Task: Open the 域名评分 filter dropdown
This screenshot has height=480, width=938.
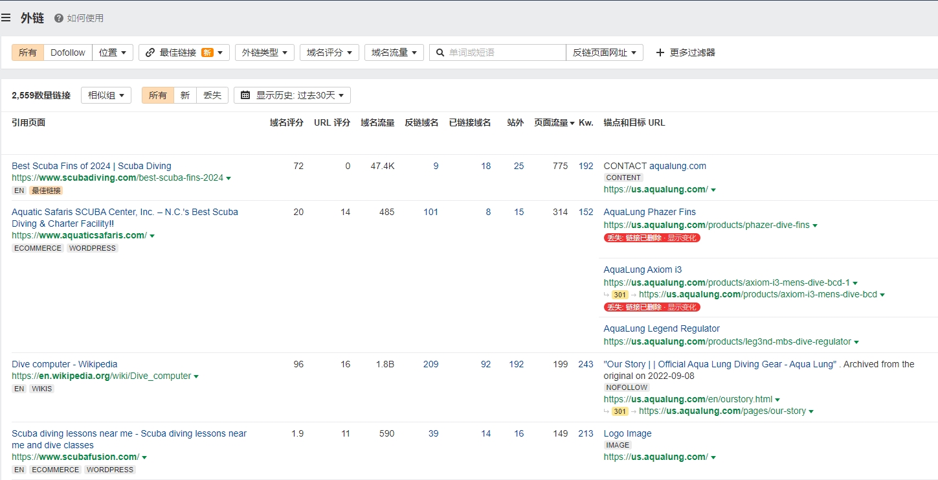Action: coord(329,52)
